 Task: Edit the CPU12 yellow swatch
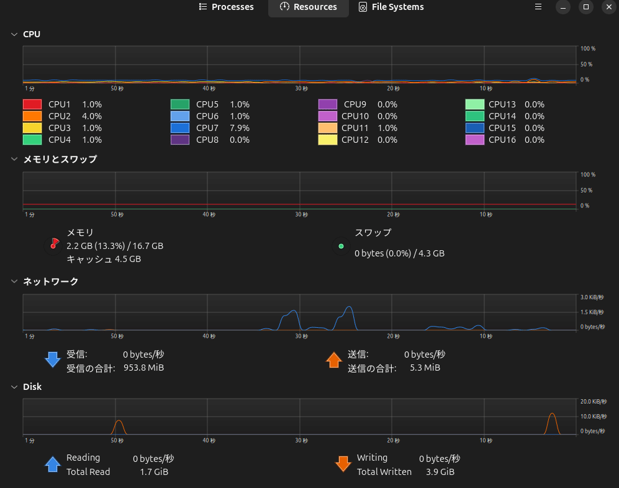(x=328, y=140)
